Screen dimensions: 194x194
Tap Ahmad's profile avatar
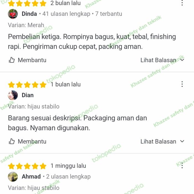13,177
